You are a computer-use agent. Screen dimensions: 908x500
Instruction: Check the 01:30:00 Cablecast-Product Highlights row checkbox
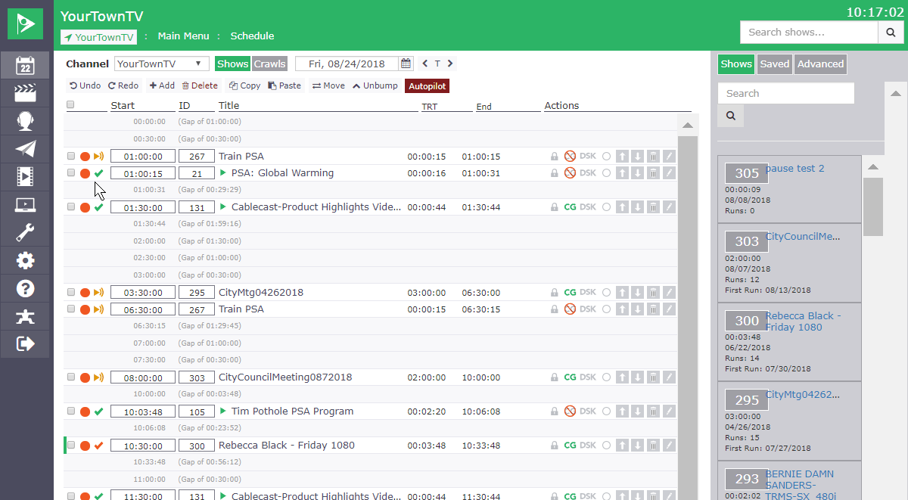(x=71, y=207)
